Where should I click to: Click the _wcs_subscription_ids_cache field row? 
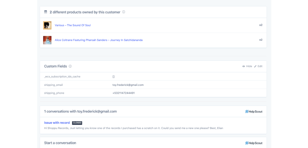coord(62,77)
